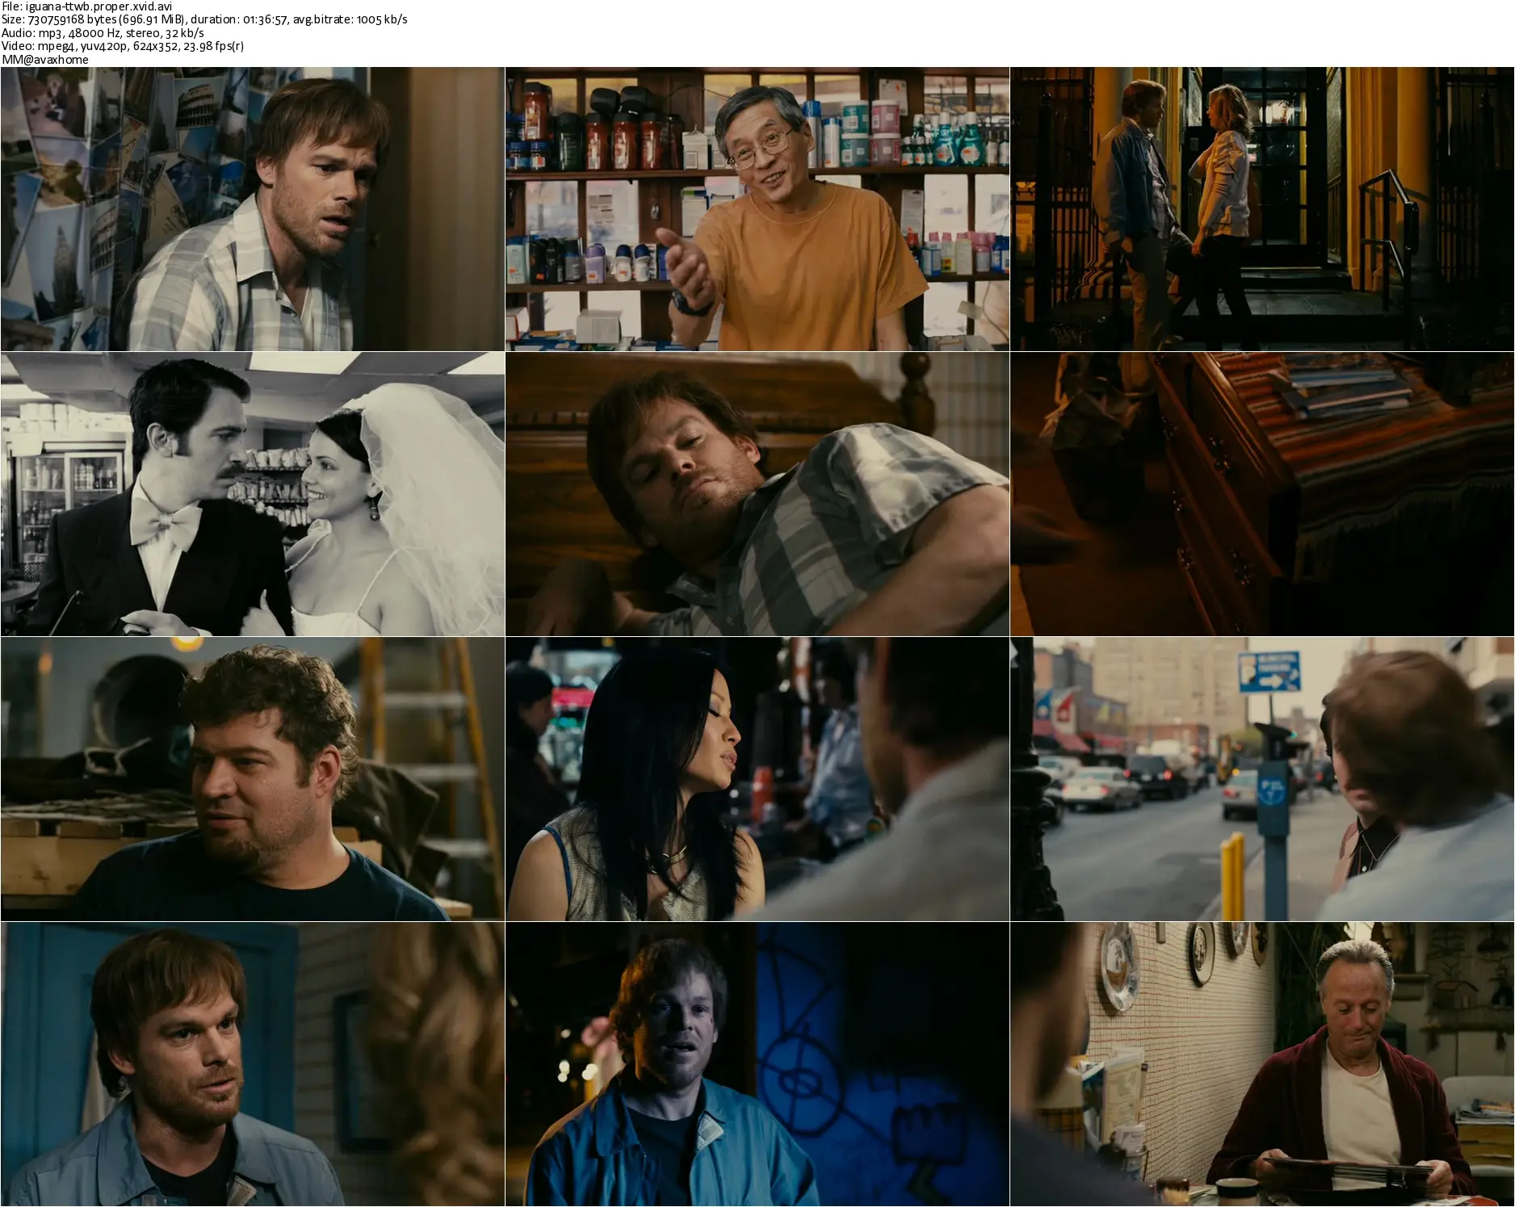
Task: Open dark thumbnail of wooden dresser drawers
Action: click(x=1262, y=494)
